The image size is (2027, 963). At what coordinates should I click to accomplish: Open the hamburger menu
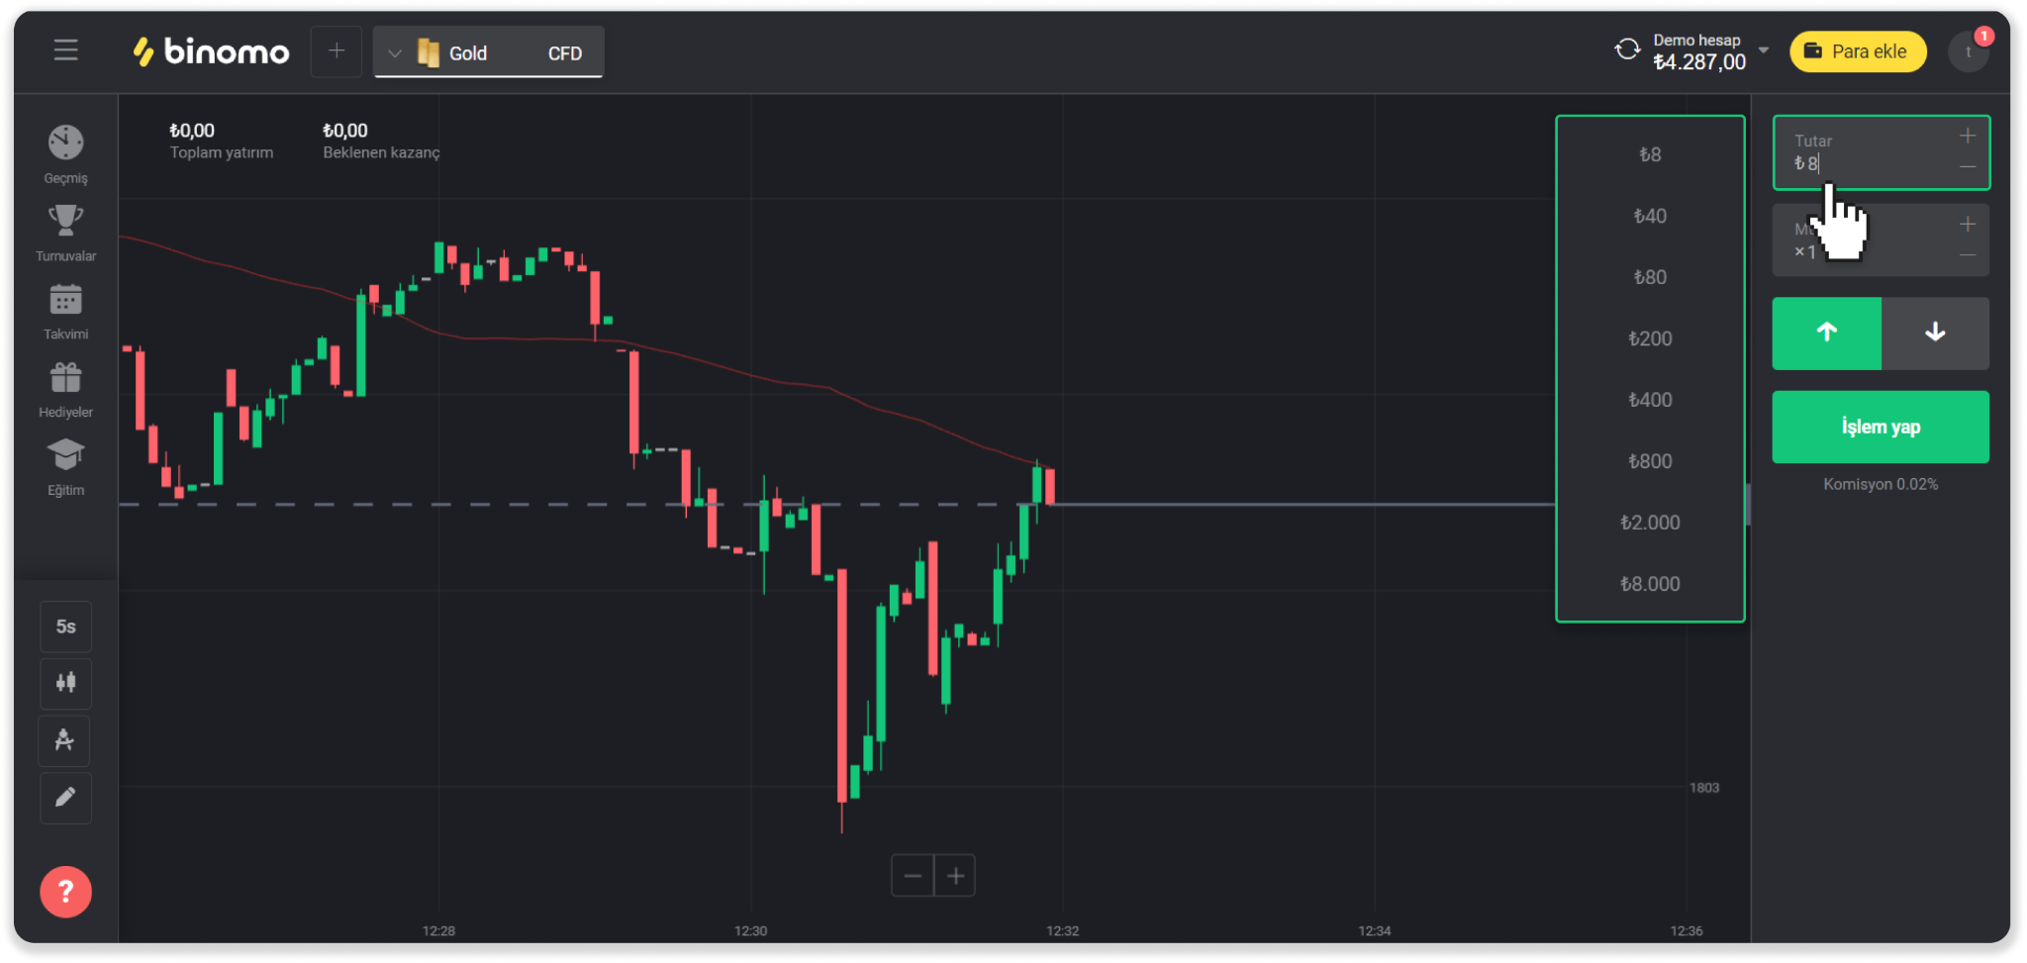(65, 50)
